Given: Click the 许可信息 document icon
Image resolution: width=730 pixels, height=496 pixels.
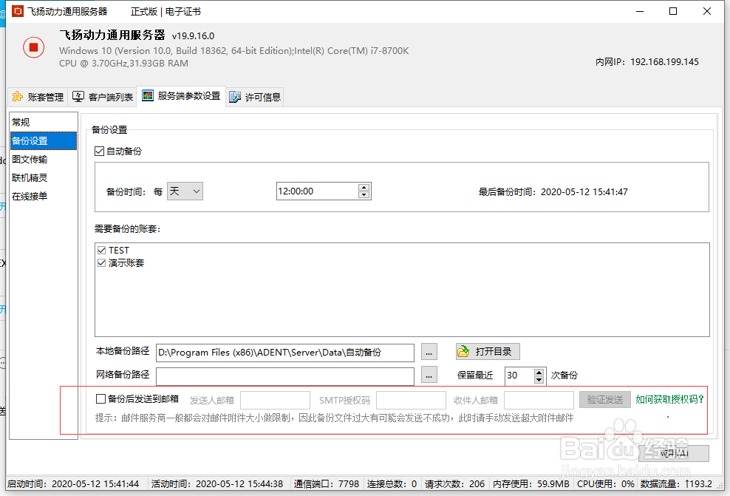Looking at the screenshot, I should [x=236, y=96].
